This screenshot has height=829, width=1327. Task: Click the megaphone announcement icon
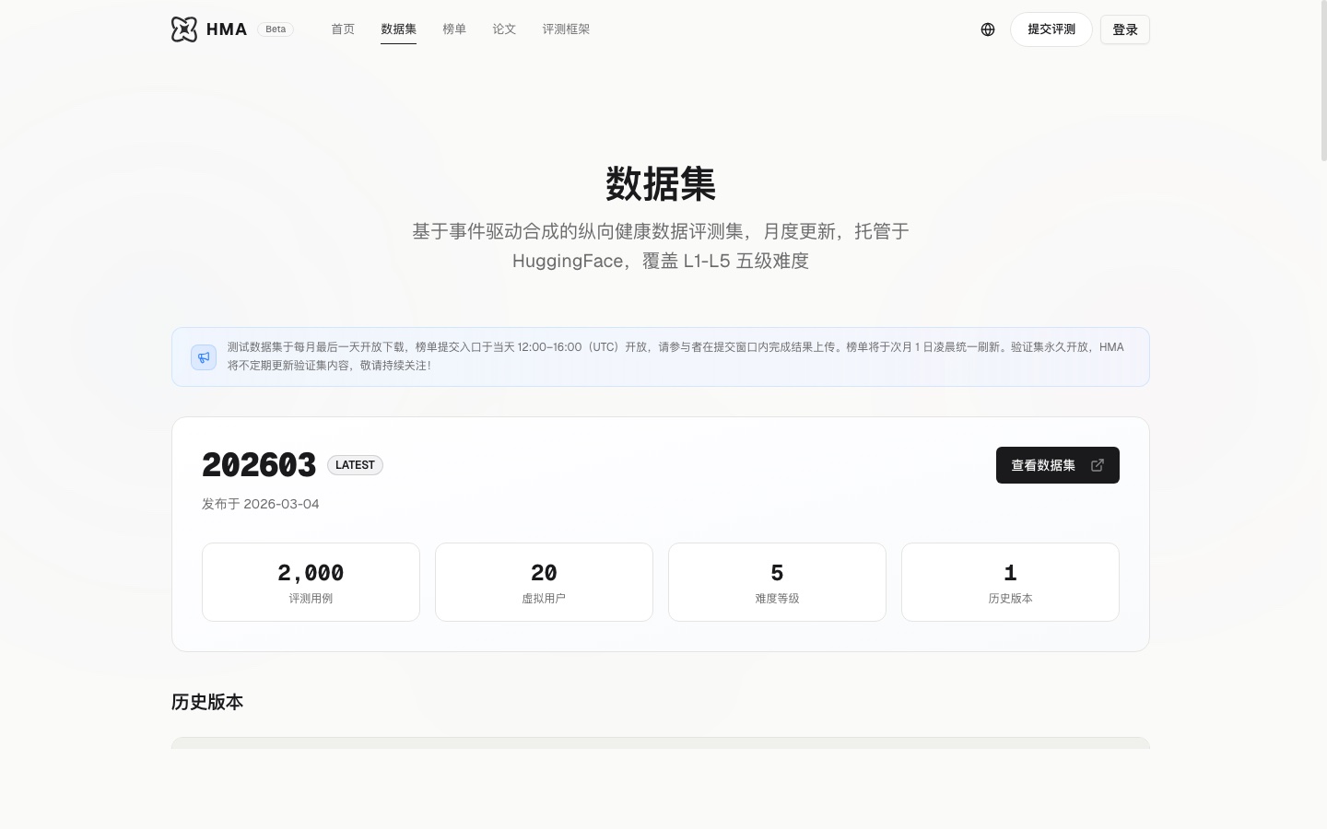(x=204, y=356)
